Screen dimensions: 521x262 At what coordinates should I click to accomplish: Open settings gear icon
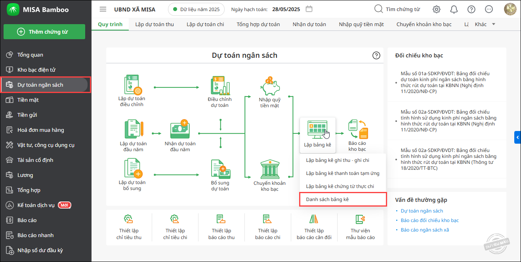pos(437,9)
